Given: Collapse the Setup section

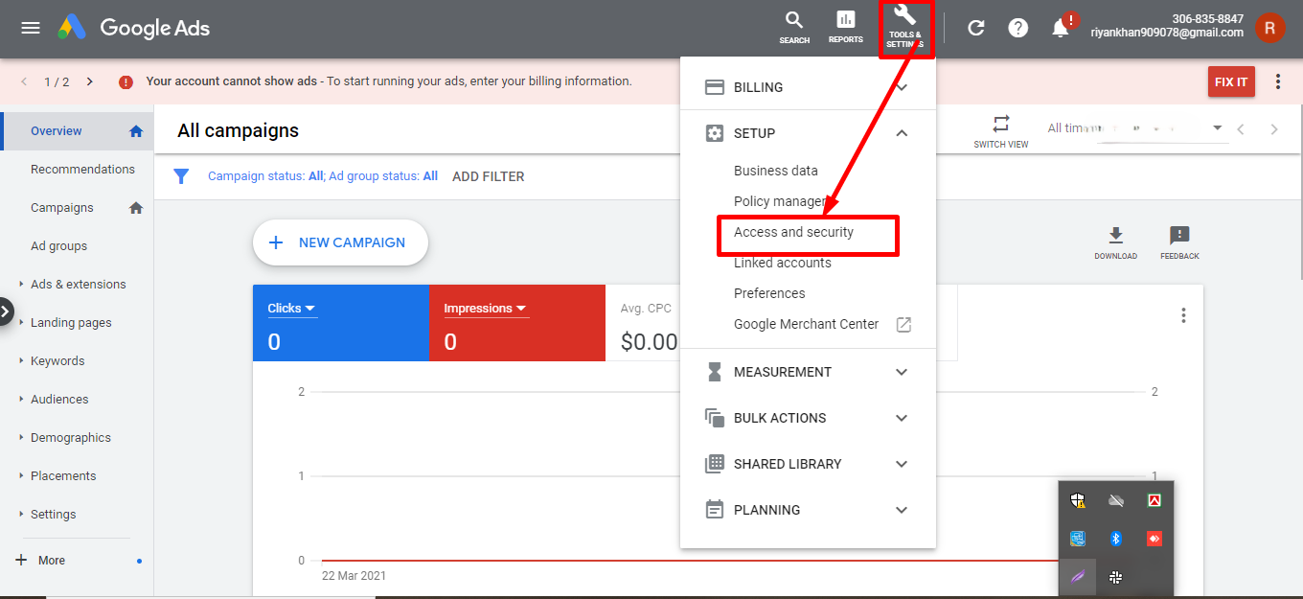Looking at the screenshot, I should tap(902, 133).
